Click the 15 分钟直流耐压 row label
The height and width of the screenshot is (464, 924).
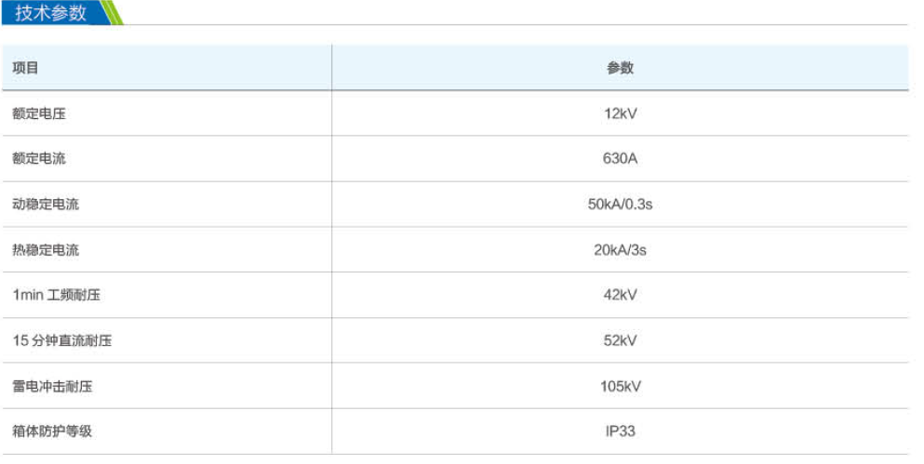click(61, 340)
